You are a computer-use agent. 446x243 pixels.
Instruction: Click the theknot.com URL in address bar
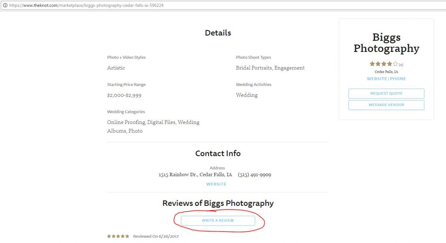click(87, 5)
